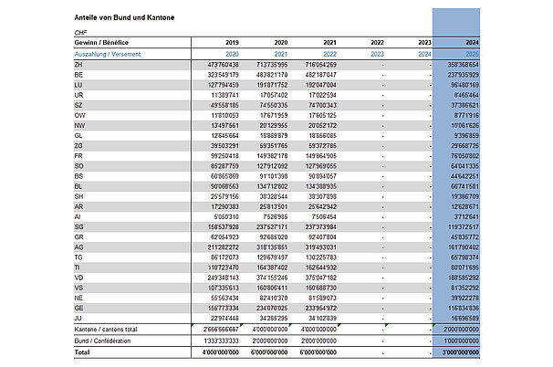Select the TI canton row label
This screenshot has height=367, width=553.
tap(79, 267)
